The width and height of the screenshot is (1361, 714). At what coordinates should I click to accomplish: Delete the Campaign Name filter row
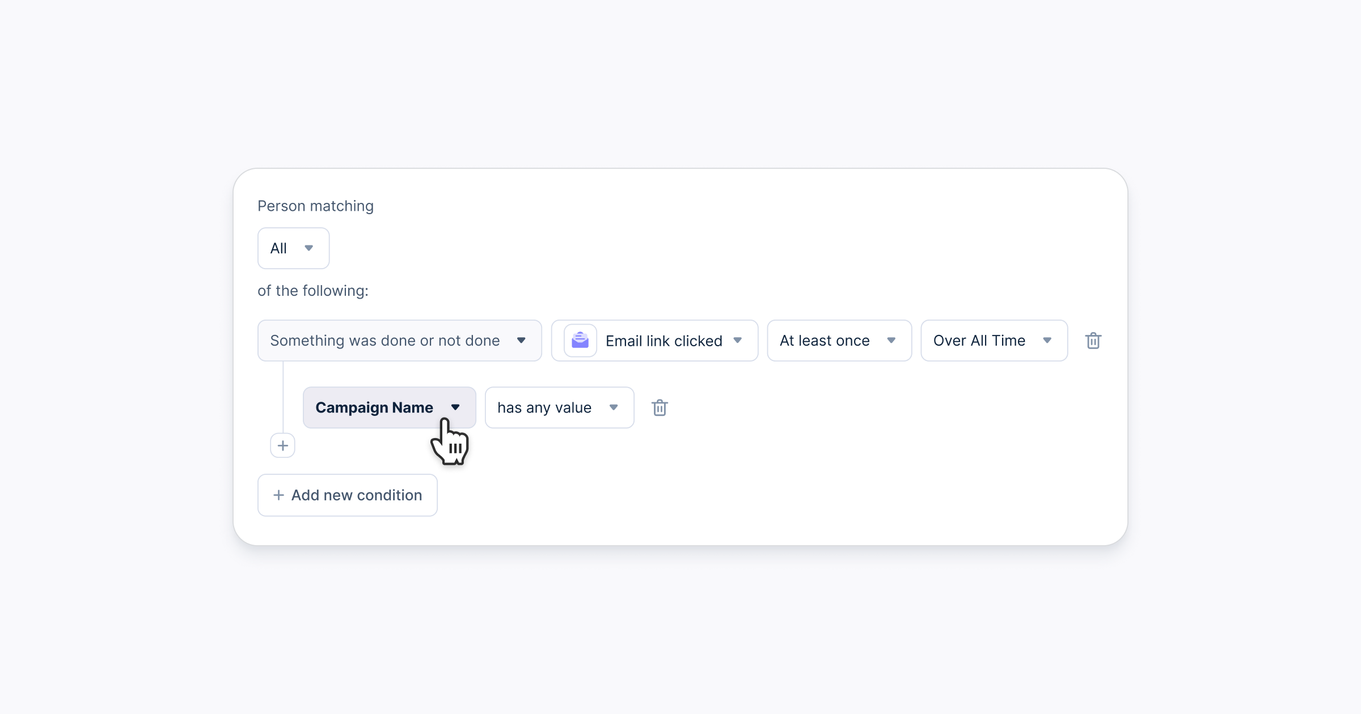pyautogui.click(x=660, y=408)
